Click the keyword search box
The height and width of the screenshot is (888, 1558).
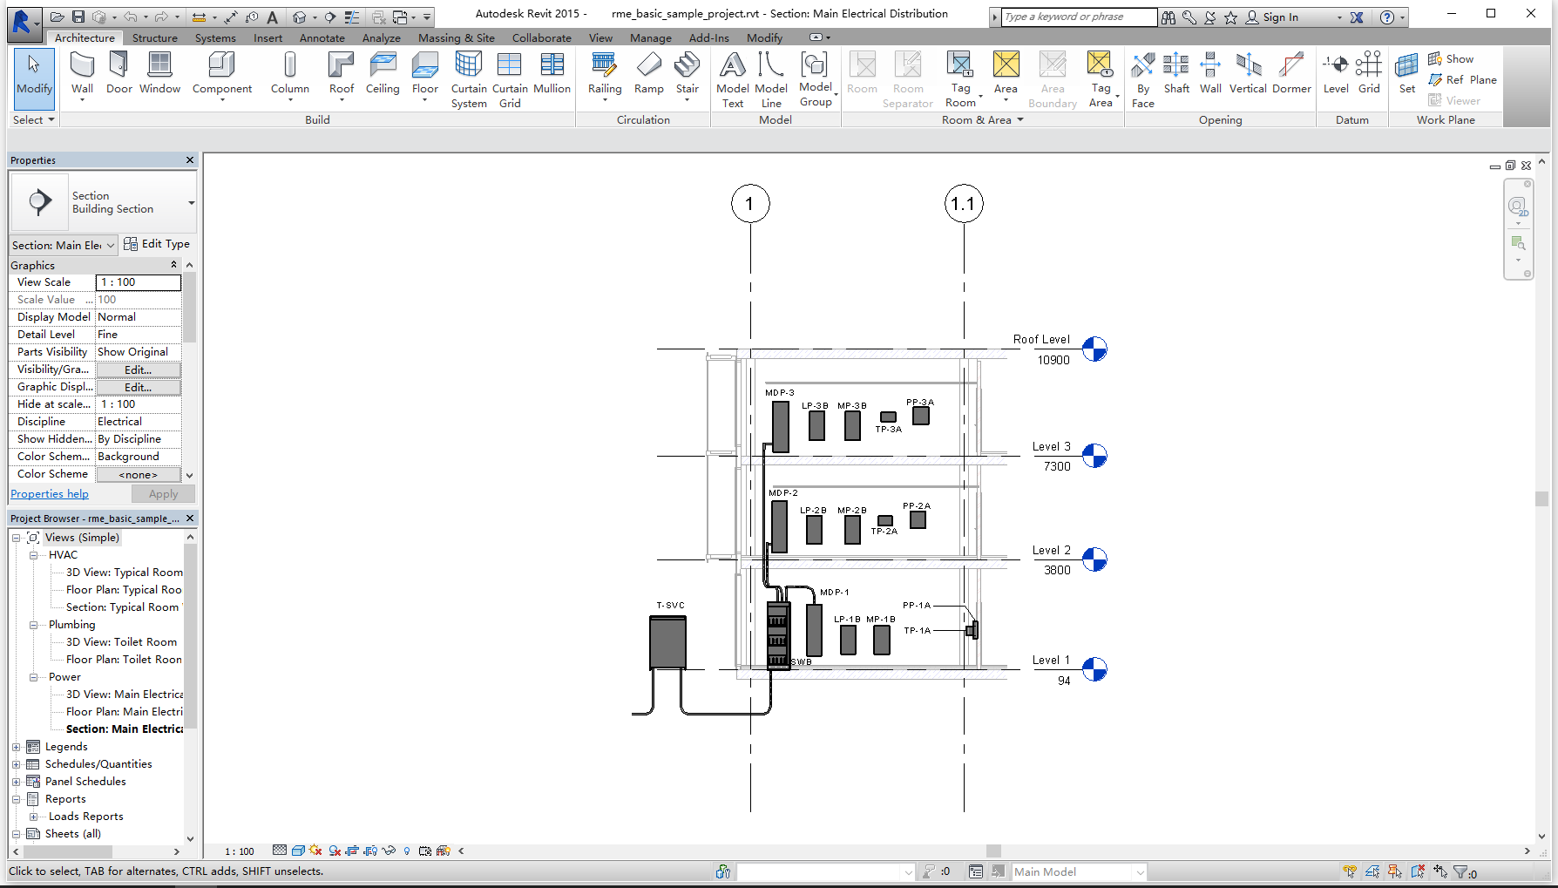pos(1079,17)
